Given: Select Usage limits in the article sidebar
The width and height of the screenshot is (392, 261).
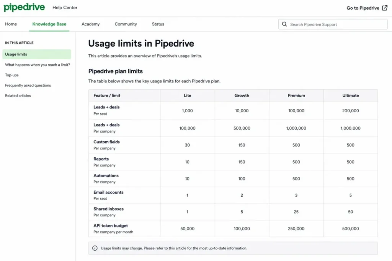Looking at the screenshot, I should [x=37, y=54].
